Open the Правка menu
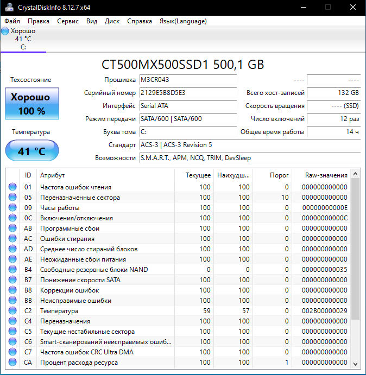 tap(39, 21)
